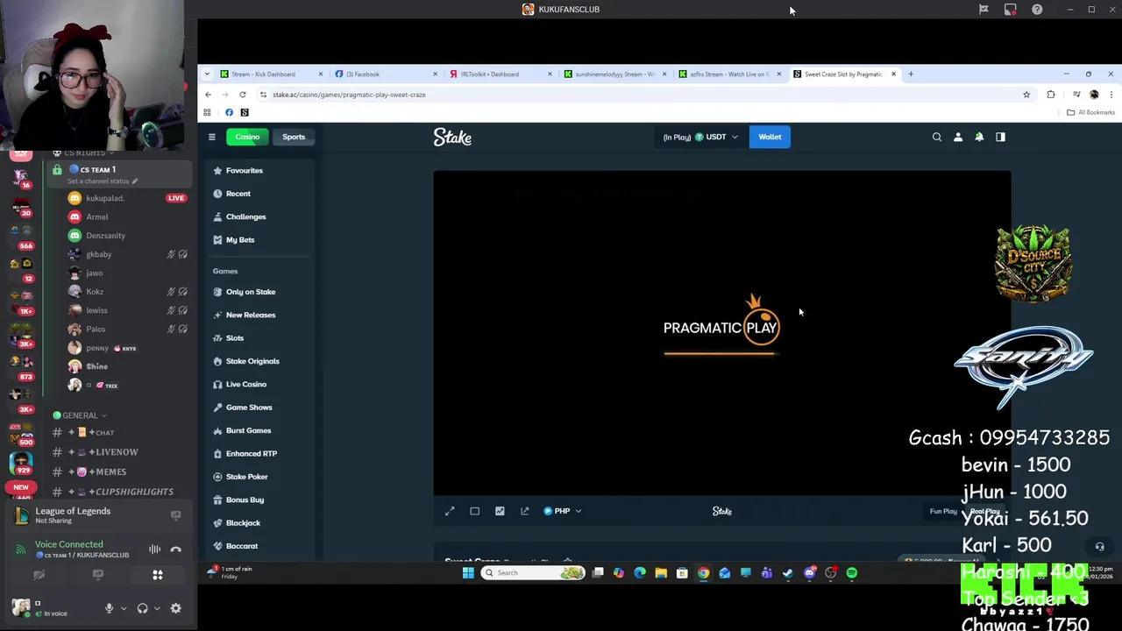
Task: Click the Windows Start button
Action: pos(468,573)
